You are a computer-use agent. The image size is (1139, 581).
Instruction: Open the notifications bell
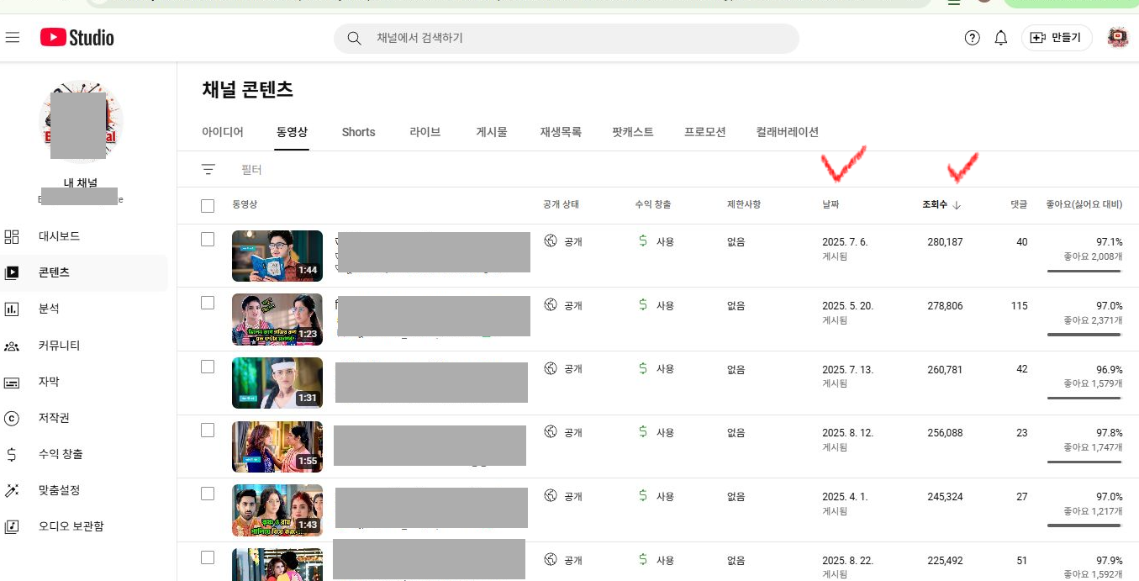pos(1000,38)
